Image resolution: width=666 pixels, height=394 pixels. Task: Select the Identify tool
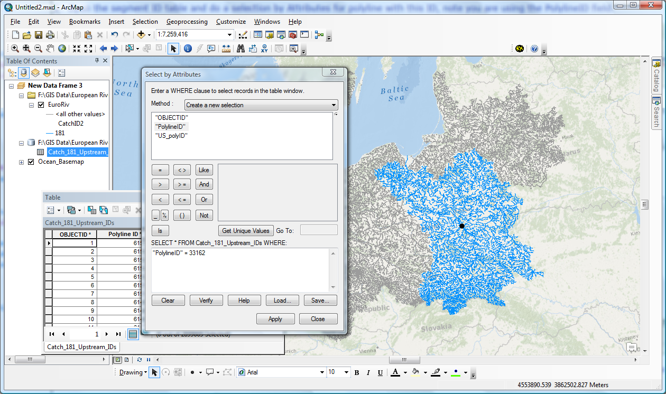(x=188, y=49)
